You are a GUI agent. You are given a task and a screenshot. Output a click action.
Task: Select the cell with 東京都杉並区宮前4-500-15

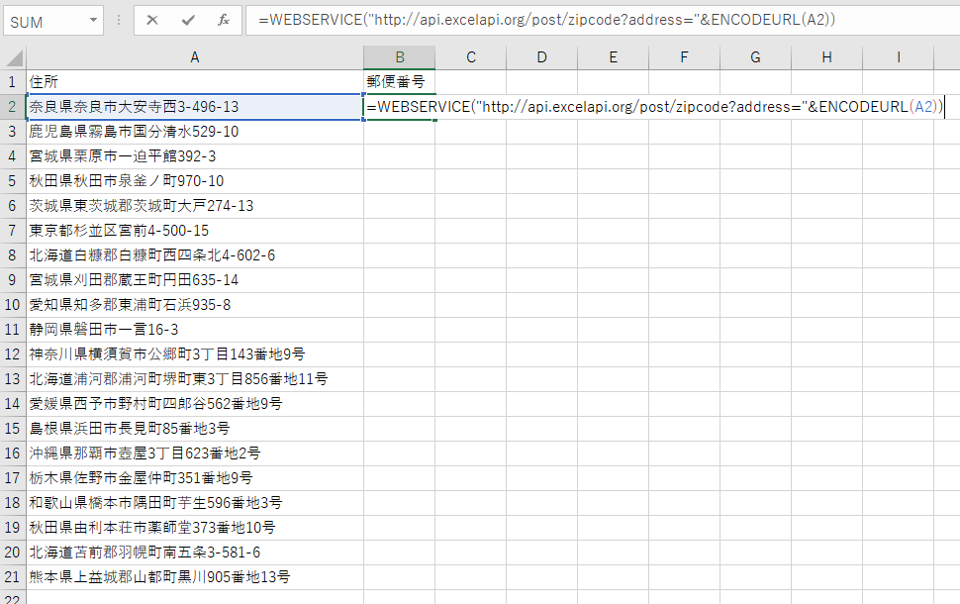pyautogui.click(x=194, y=231)
